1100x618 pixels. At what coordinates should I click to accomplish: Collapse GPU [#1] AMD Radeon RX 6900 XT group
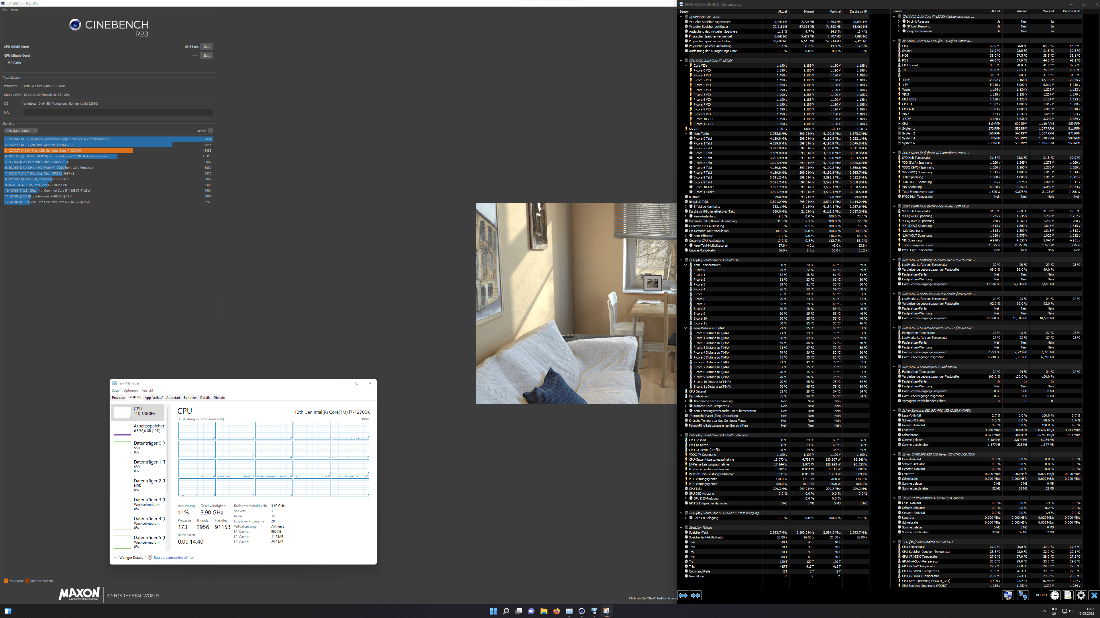[894, 542]
